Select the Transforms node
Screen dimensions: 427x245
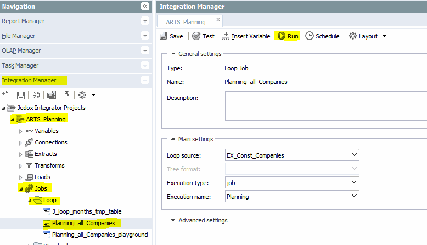(49, 165)
